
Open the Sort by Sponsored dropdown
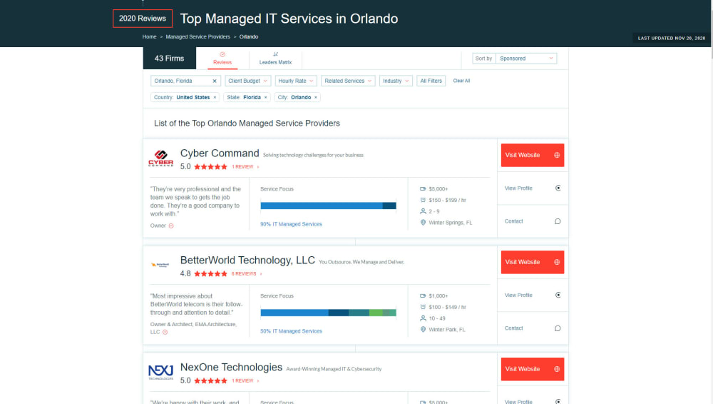coord(526,59)
